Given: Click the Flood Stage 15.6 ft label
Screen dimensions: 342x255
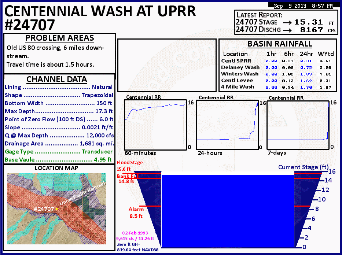Looking at the screenshot, I should pos(129,166).
